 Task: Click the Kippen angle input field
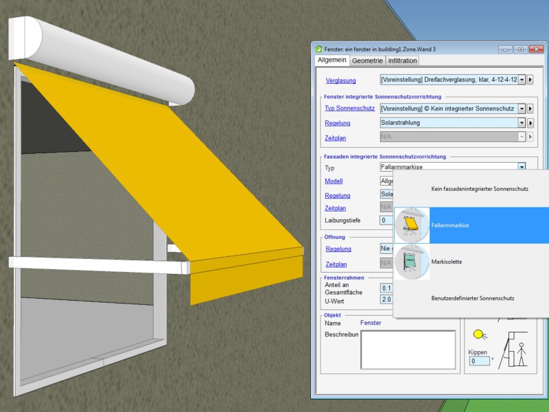[x=479, y=361]
